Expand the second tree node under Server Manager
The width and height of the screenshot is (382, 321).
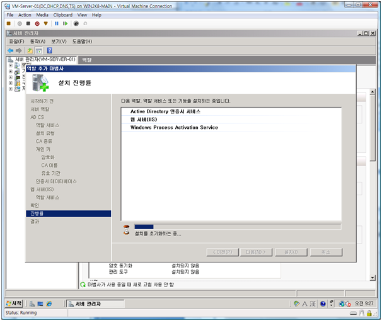[11, 72]
